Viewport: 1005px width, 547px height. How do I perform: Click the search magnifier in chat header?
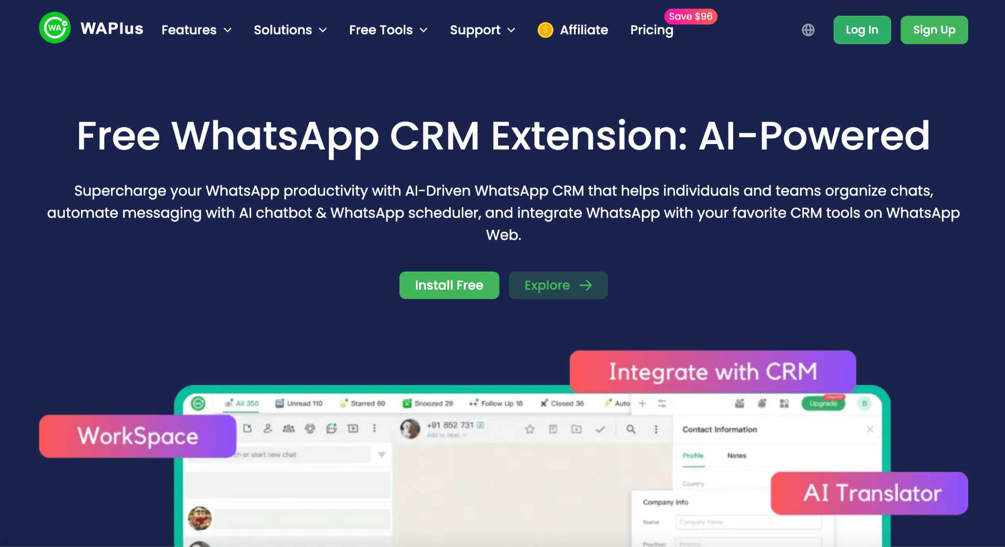631,429
